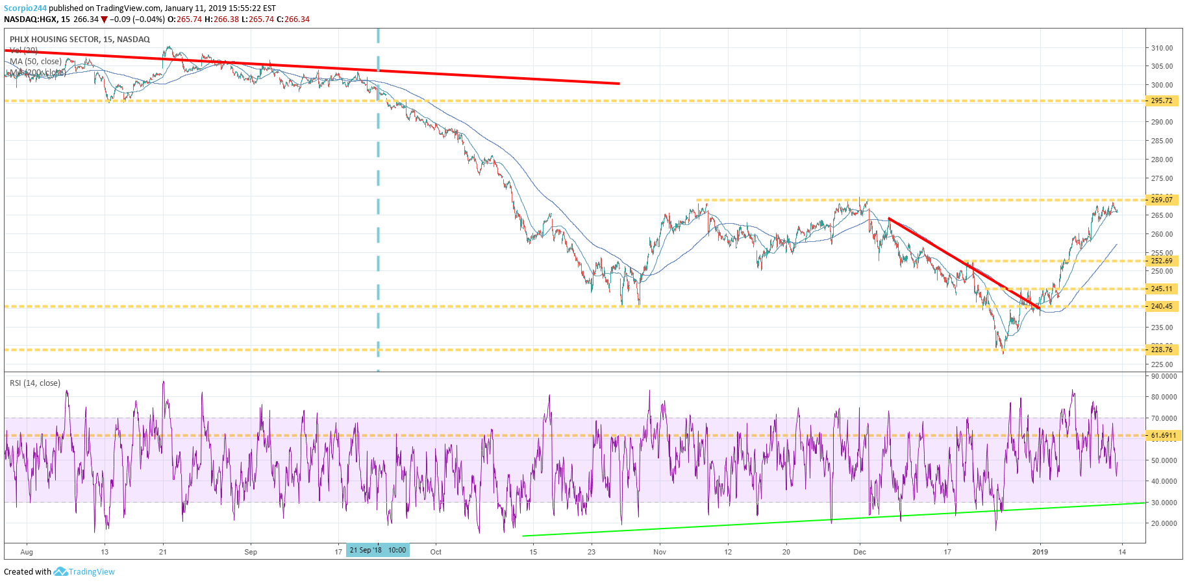1187x583 pixels.
Task: Click the 265.00 price axis value
Action: tap(1162, 215)
